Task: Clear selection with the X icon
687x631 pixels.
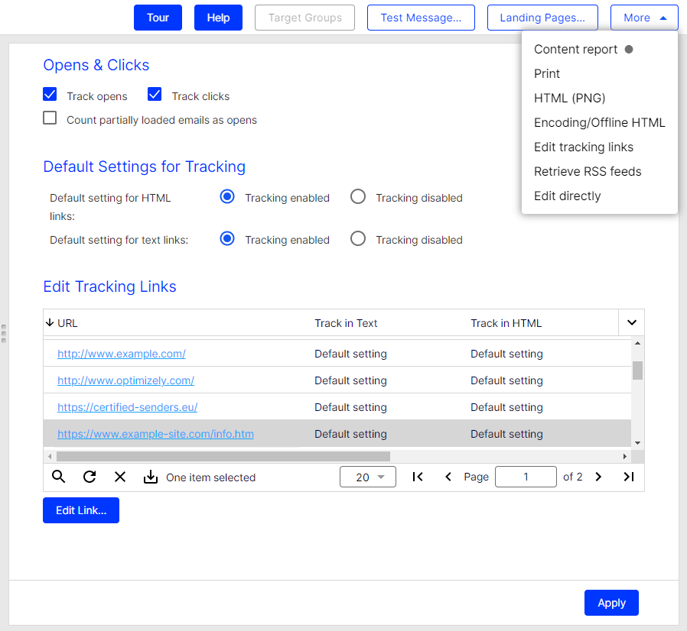Action: [x=120, y=477]
